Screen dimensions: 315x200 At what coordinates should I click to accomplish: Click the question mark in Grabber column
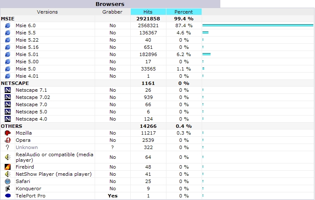pos(112,147)
